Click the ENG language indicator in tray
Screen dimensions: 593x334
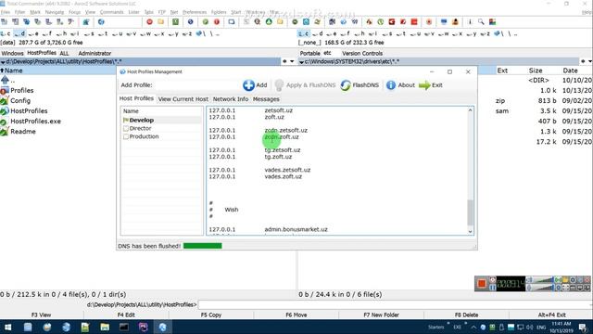pyautogui.click(x=541, y=328)
